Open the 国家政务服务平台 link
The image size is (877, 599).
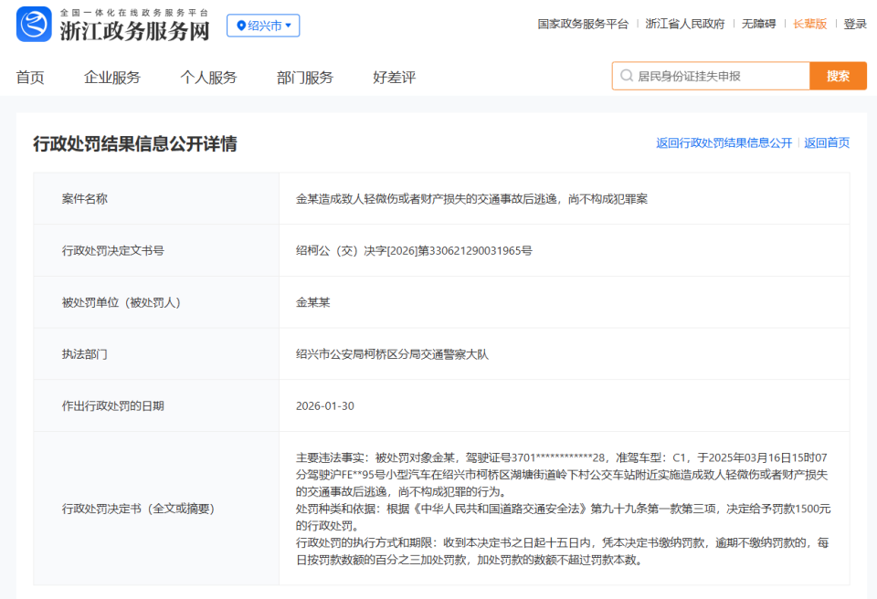582,25
